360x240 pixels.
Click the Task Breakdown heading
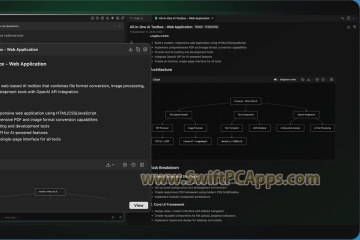point(164,167)
